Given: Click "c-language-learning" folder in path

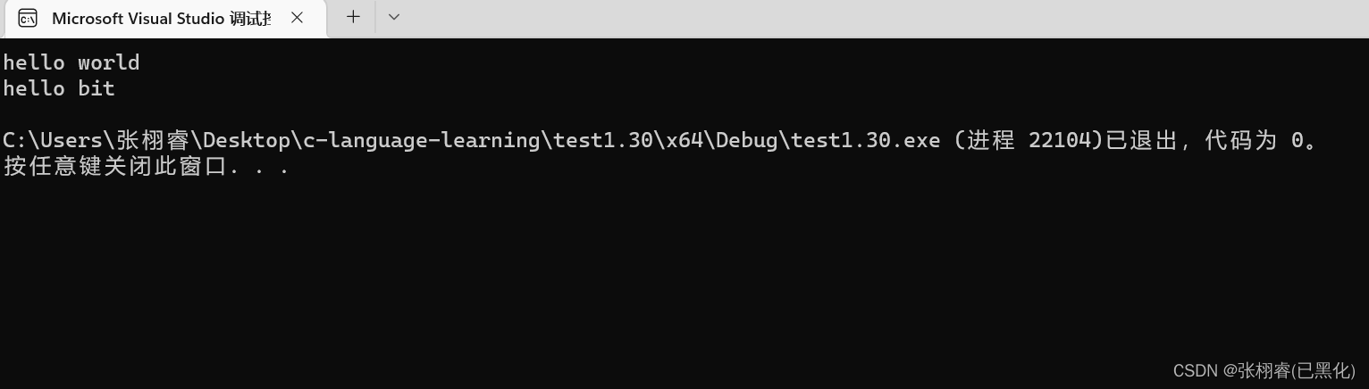Looking at the screenshot, I should (x=421, y=140).
